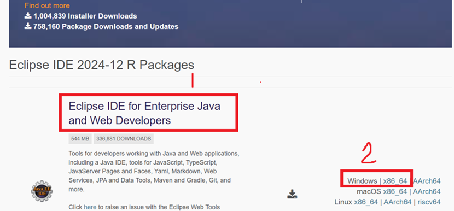
Task: Click the 'here' link to raise an issue
Action: coord(90,207)
